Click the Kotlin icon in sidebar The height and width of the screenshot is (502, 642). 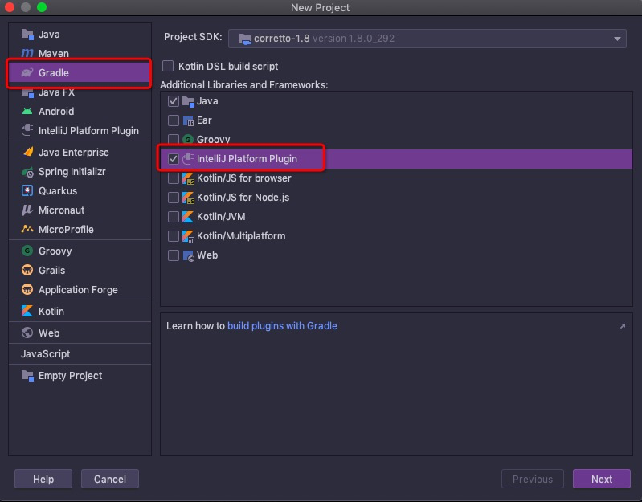[x=27, y=311]
